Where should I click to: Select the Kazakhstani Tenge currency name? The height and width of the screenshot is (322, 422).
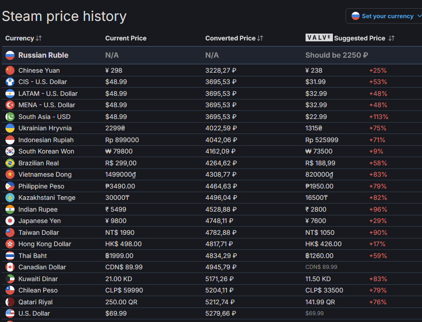pos(47,198)
